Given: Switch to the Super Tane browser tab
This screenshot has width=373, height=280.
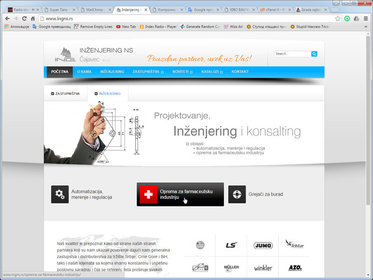Looking at the screenshot, I should [59, 10].
